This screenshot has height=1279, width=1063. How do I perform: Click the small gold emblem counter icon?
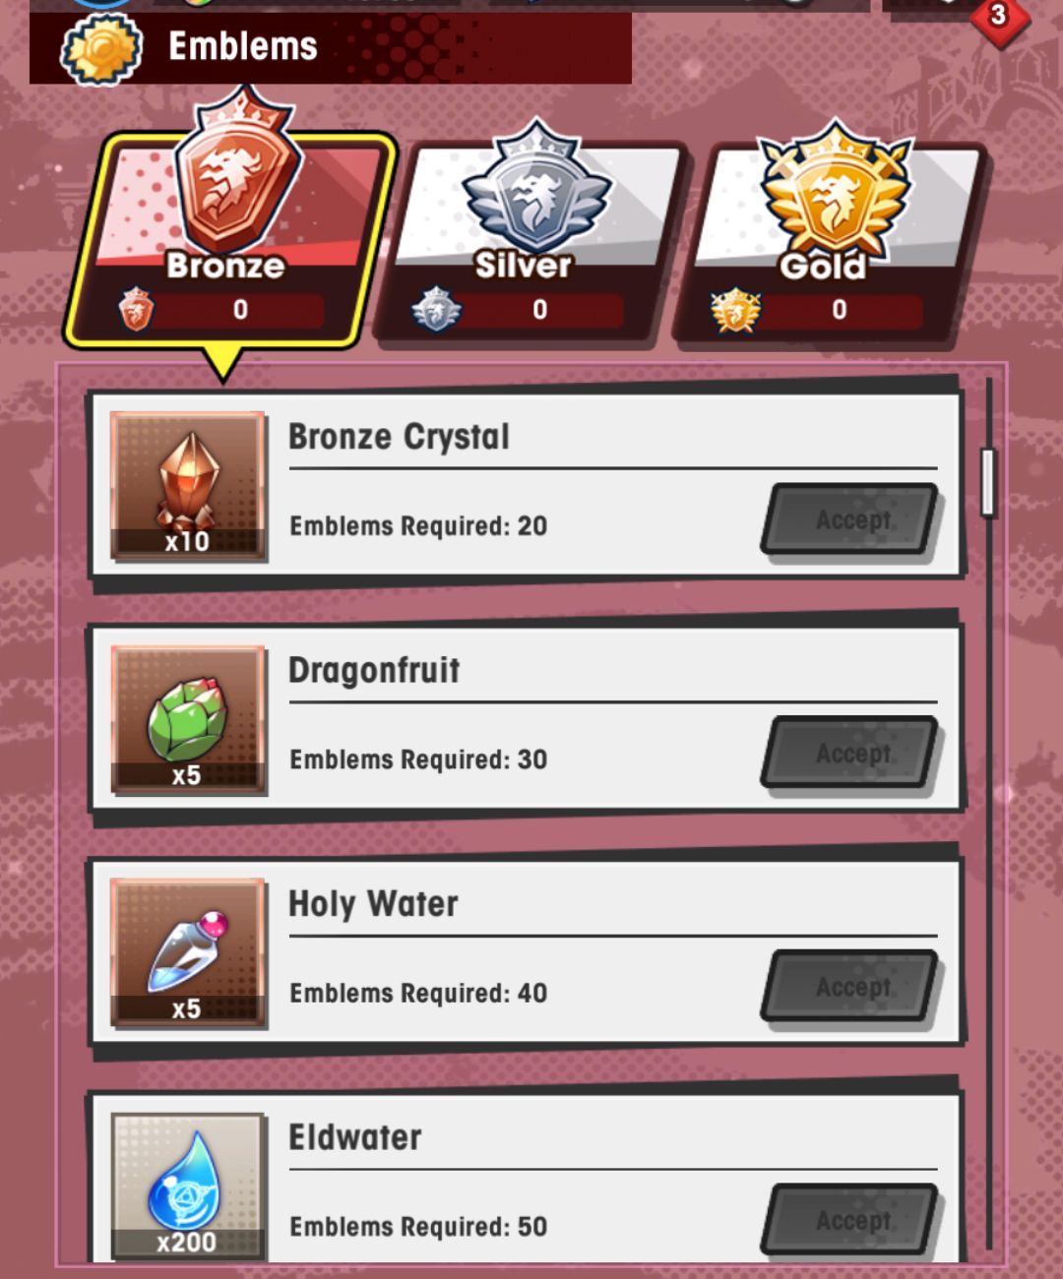tap(736, 310)
